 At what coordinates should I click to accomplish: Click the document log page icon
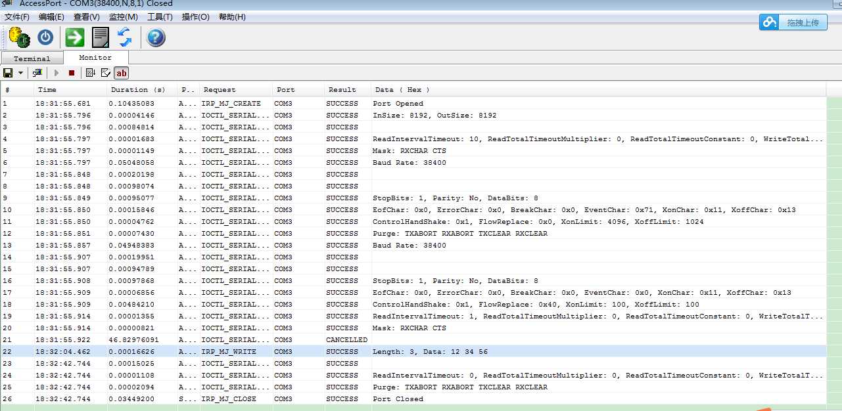point(100,37)
